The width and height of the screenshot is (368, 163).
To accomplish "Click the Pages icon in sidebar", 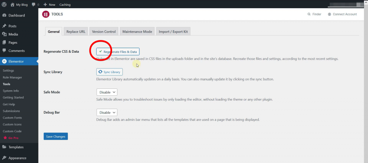I will click(4, 43).
